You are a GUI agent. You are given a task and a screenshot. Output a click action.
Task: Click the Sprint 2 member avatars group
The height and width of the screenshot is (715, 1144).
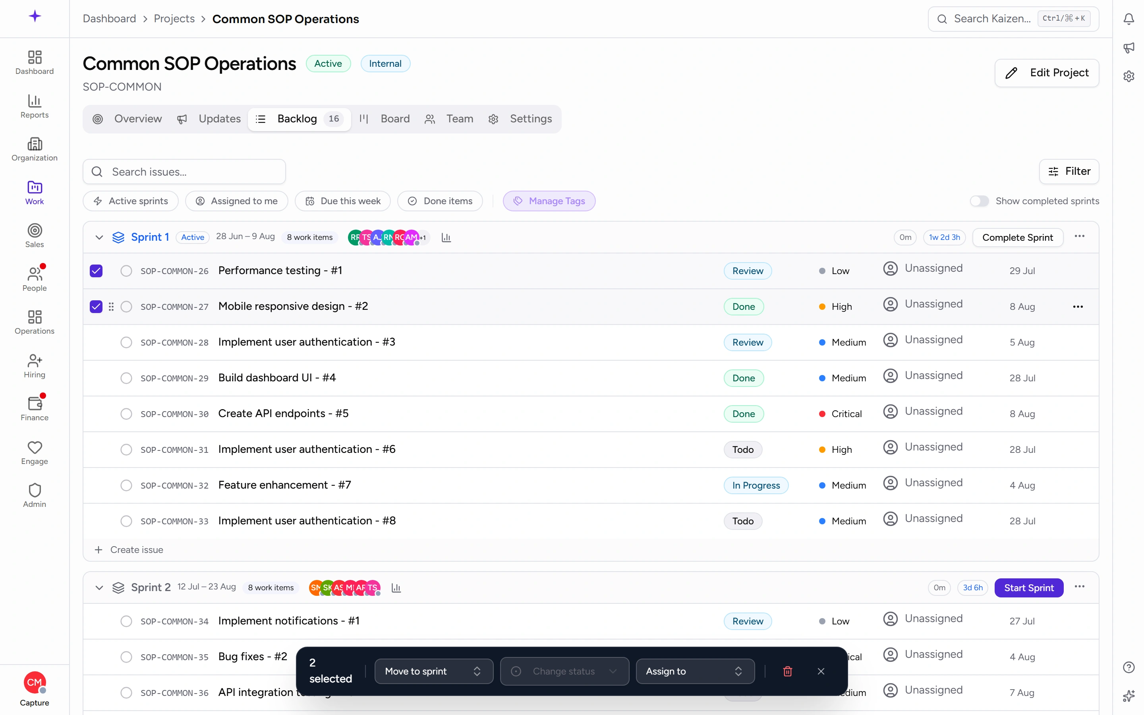tap(345, 588)
